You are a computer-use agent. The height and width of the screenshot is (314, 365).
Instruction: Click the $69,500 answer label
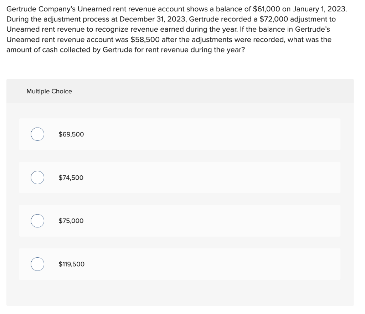71,134
